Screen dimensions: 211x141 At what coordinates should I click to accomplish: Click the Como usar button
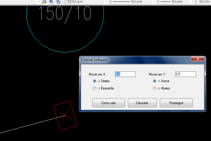[x=109, y=103]
